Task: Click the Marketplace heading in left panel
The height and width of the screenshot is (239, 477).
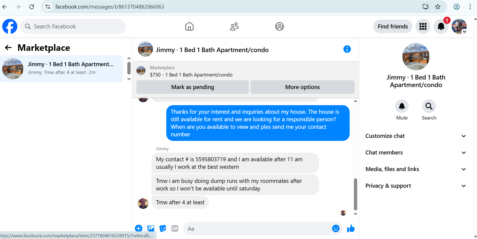Action: point(44,48)
